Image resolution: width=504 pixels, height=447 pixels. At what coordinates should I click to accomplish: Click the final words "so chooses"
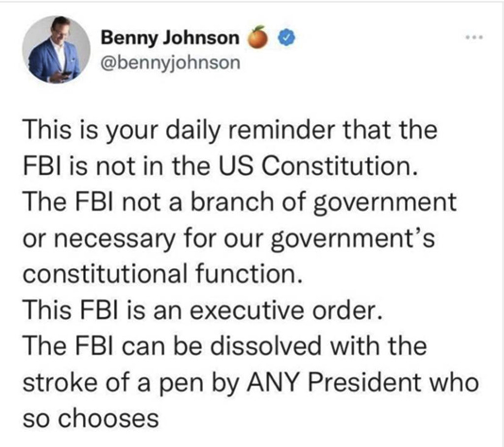point(91,419)
